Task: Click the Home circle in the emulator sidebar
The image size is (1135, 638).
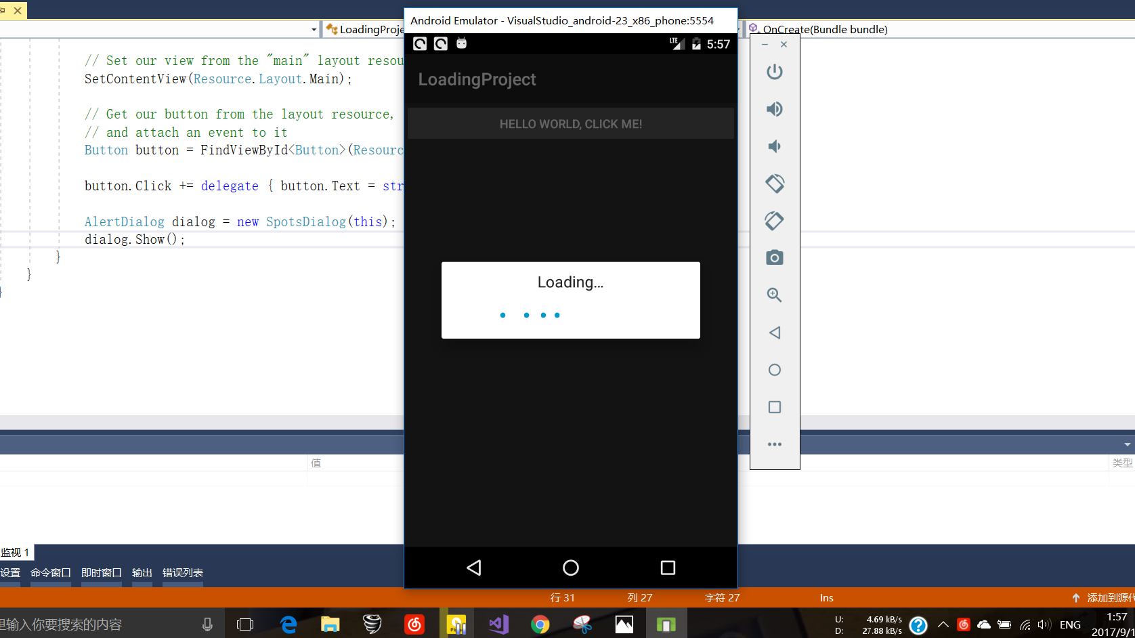Action: click(775, 370)
